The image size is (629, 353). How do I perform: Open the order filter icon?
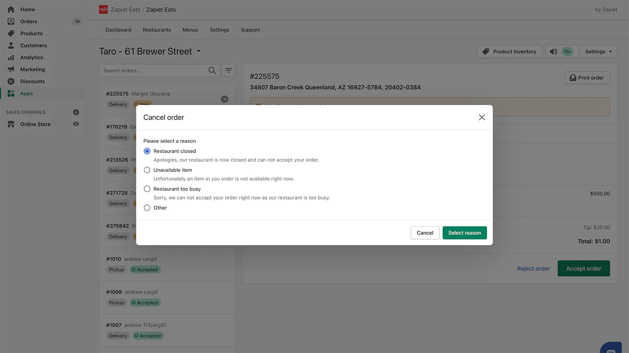tap(228, 71)
